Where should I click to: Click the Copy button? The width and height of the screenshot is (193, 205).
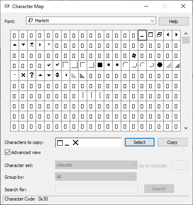pyautogui.click(x=172, y=142)
